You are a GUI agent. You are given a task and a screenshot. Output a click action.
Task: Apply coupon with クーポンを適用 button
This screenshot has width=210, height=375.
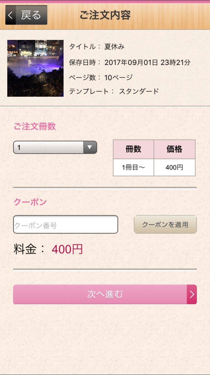pos(165,225)
